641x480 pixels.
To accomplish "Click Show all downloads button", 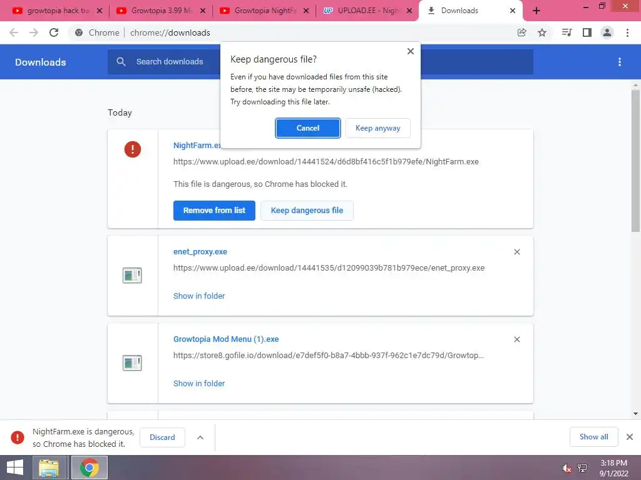I will [x=593, y=437].
